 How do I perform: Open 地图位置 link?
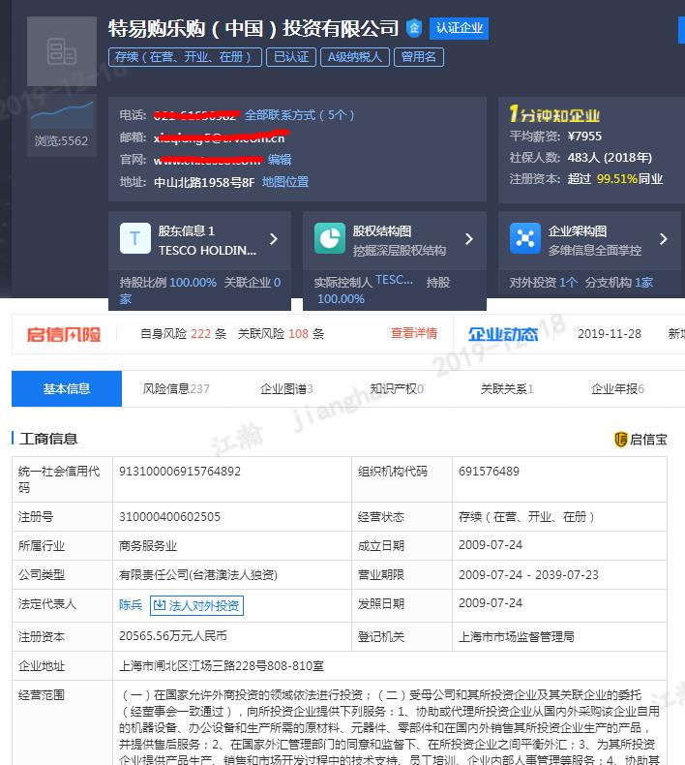click(x=285, y=182)
